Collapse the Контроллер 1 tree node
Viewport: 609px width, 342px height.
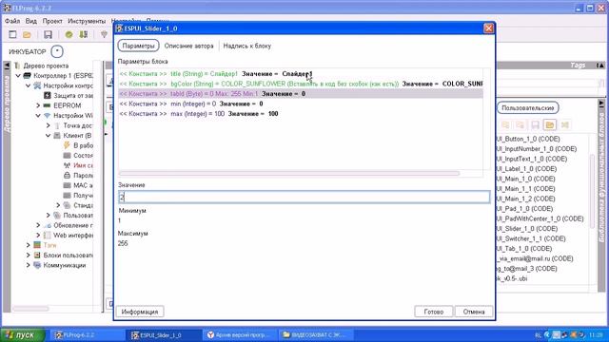(x=18, y=76)
